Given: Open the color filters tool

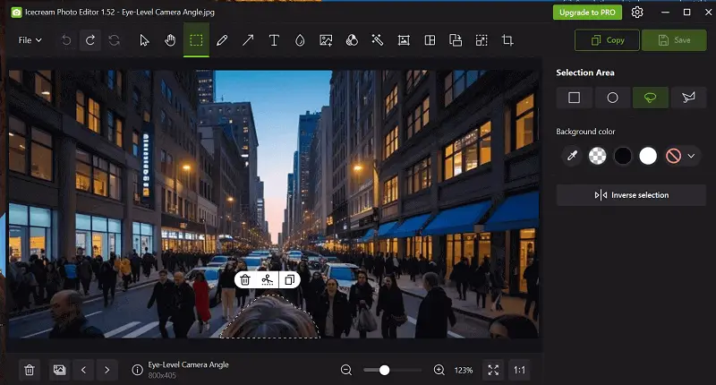Looking at the screenshot, I should (352, 40).
